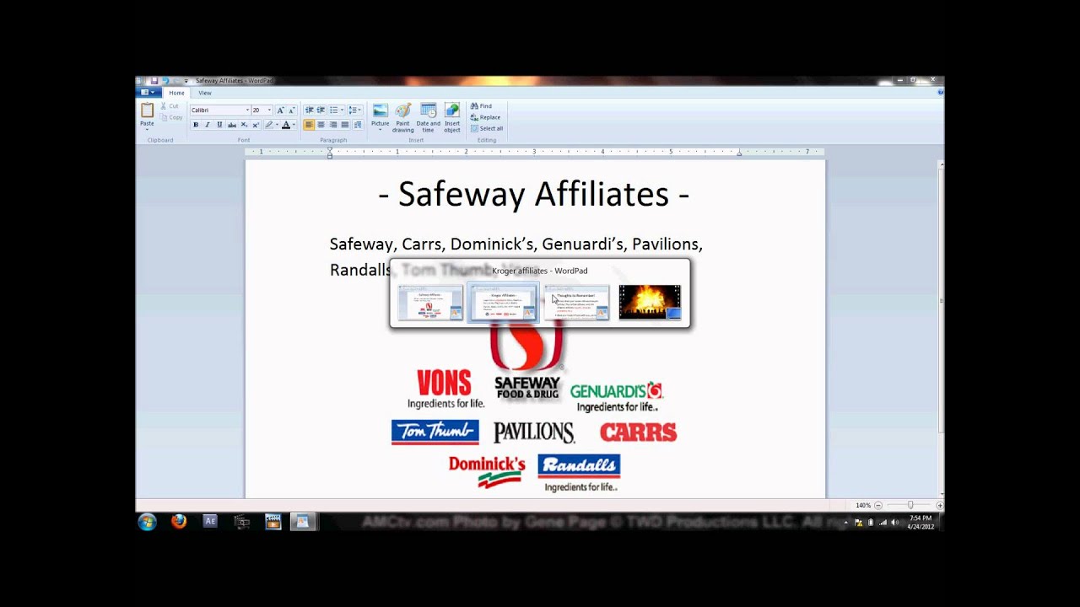
Task: Open the video editor taskbar icon with clapperboard
Action: [x=273, y=522]
